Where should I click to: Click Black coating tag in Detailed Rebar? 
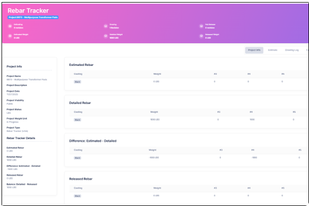pyautogui.click(x=77, y=119)
